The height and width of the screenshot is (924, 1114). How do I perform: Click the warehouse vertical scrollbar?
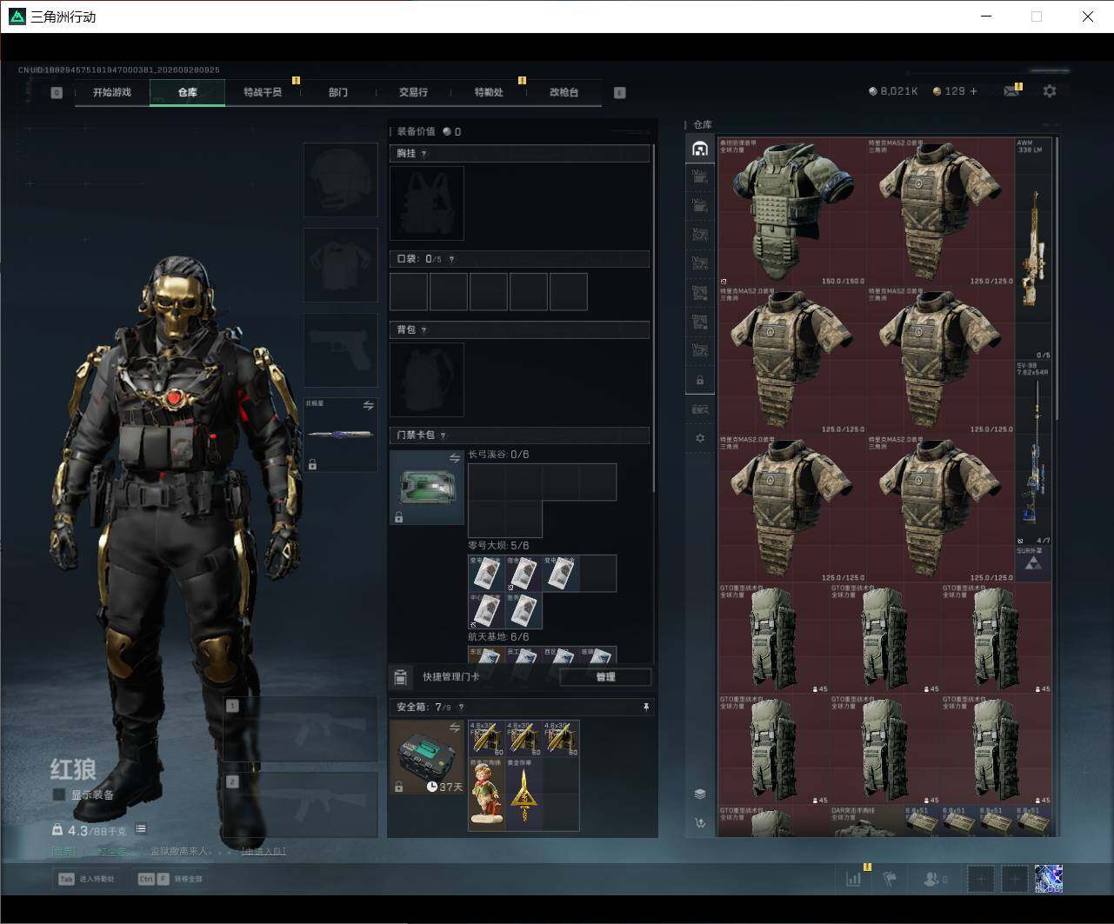(x=1057, y=278)
